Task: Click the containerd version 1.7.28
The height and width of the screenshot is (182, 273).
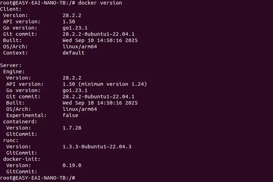Action: 72,128
